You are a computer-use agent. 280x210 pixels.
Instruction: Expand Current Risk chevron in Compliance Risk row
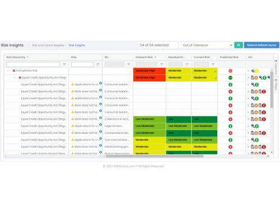[x=216, y=71]
